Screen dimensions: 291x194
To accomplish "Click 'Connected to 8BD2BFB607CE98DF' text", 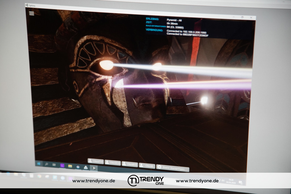I will (188, 34).
